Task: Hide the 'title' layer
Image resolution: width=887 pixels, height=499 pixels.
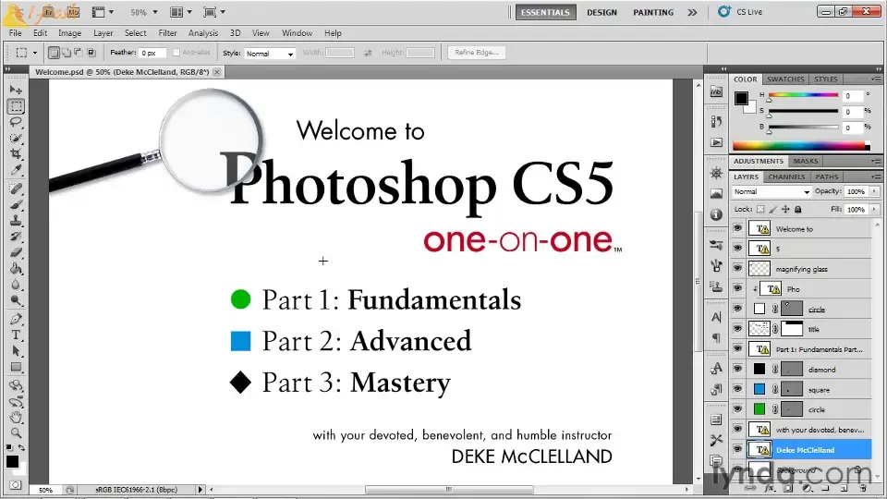Action: pos(737,328)
